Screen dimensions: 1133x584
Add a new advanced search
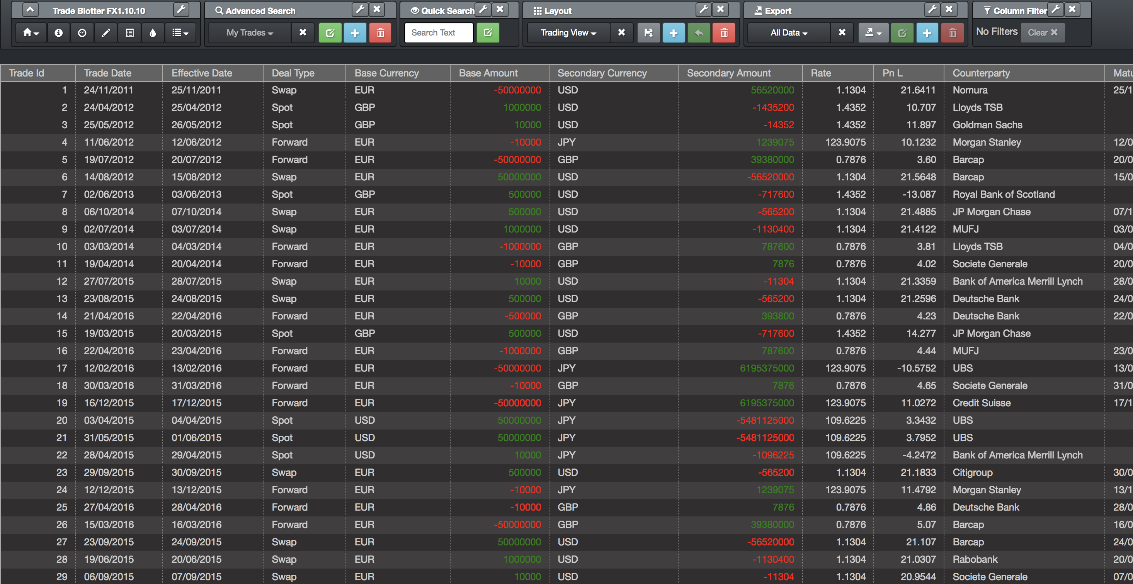(355, 32)
